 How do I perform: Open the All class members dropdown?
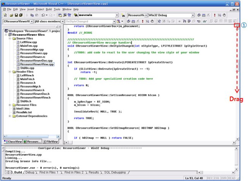(x=63, y=21)
